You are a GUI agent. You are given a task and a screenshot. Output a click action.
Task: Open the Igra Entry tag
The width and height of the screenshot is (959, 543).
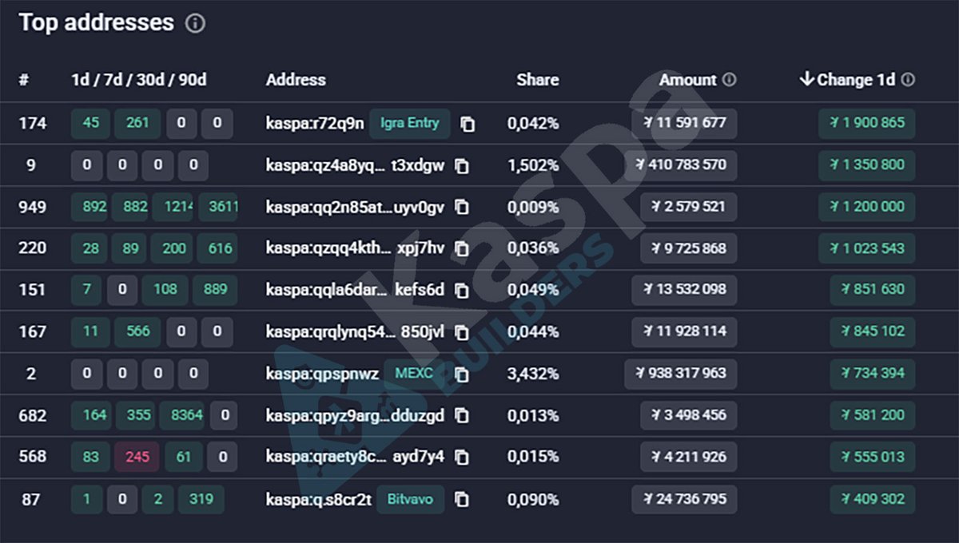tap(410, 124)
